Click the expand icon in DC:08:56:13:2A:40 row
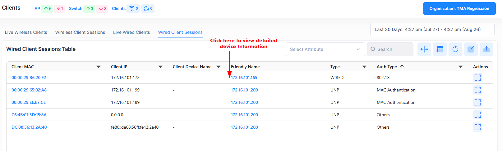 pyautogui.click(x=477, y=127)
